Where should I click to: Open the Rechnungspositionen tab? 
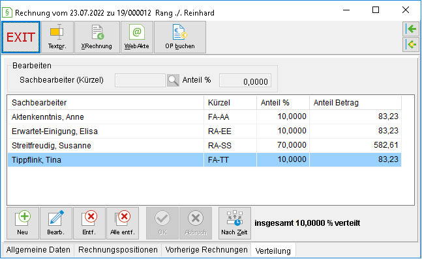click(118, 250)
